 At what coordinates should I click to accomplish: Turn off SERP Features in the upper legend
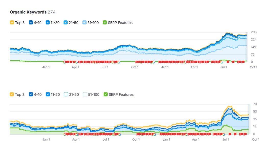[105, 23]
